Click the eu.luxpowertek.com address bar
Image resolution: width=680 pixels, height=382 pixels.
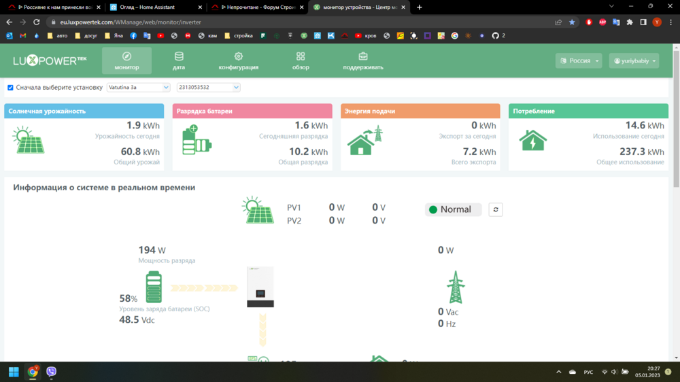coord(299,22)
